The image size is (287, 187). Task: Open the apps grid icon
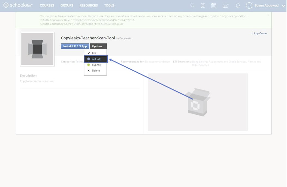[203, 5]
